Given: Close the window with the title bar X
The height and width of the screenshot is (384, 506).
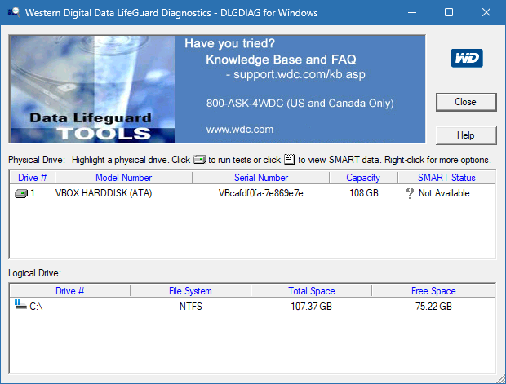Looking at the screenshot, I should (486, 12).
